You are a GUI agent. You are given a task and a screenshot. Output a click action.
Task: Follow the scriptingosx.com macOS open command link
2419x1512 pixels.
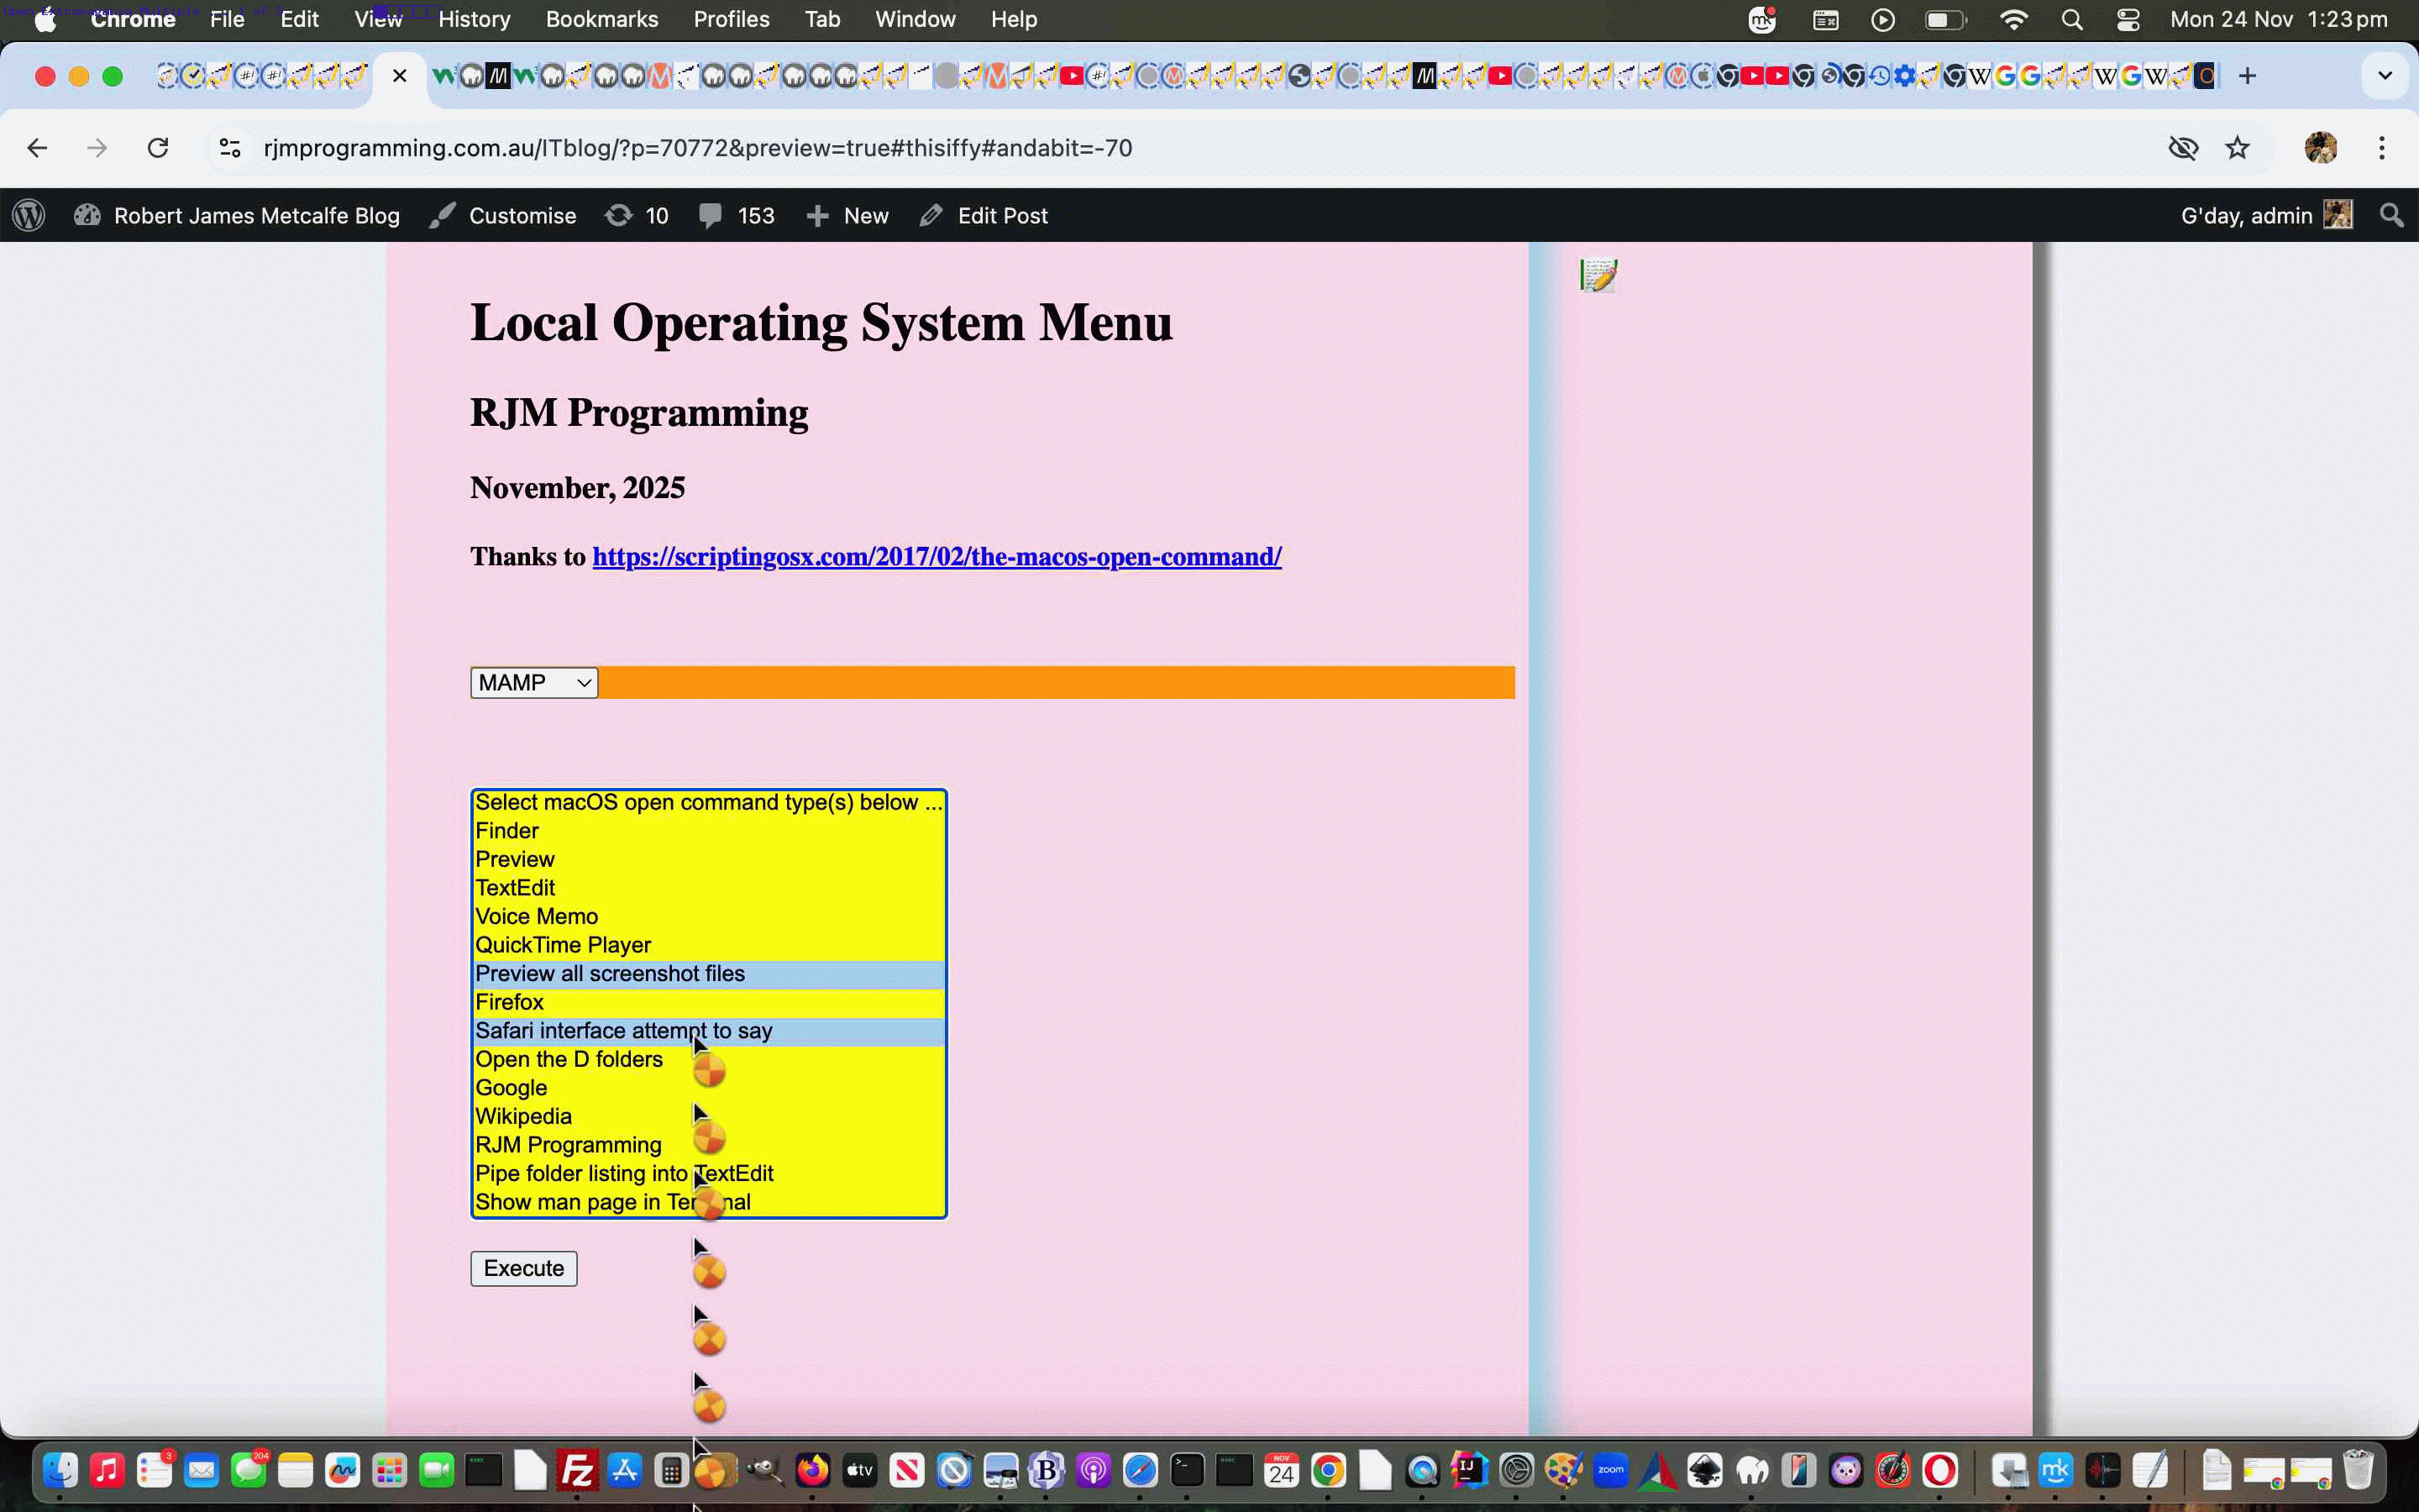pyautogui.click(x=937, y=556)
